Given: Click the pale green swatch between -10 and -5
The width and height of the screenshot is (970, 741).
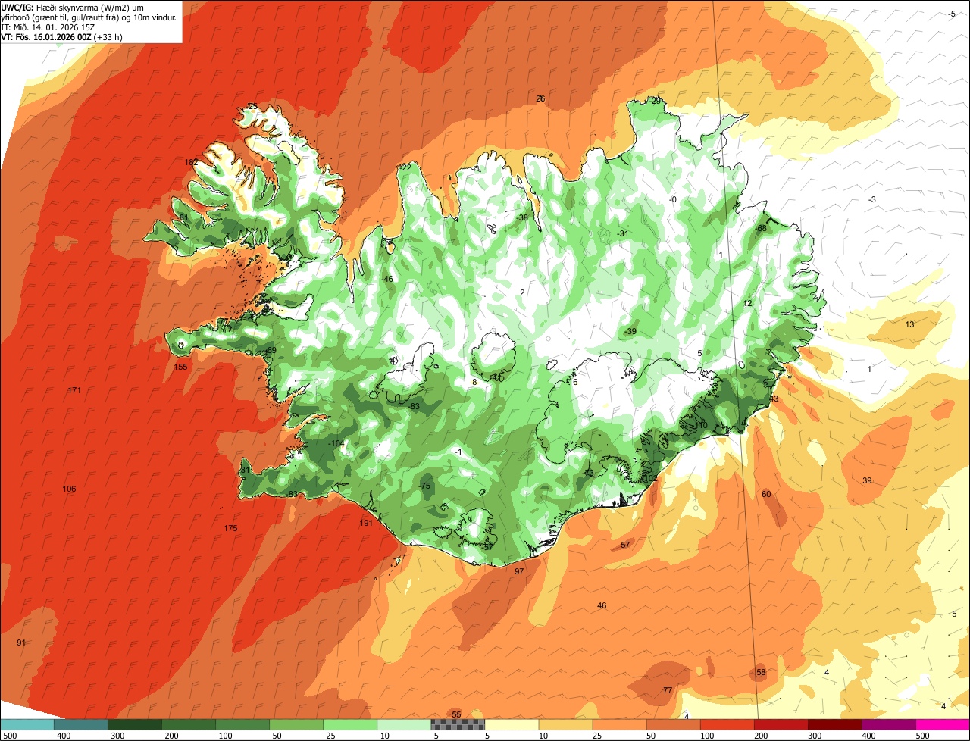Looking at the screenshot, I should point(404,724).
